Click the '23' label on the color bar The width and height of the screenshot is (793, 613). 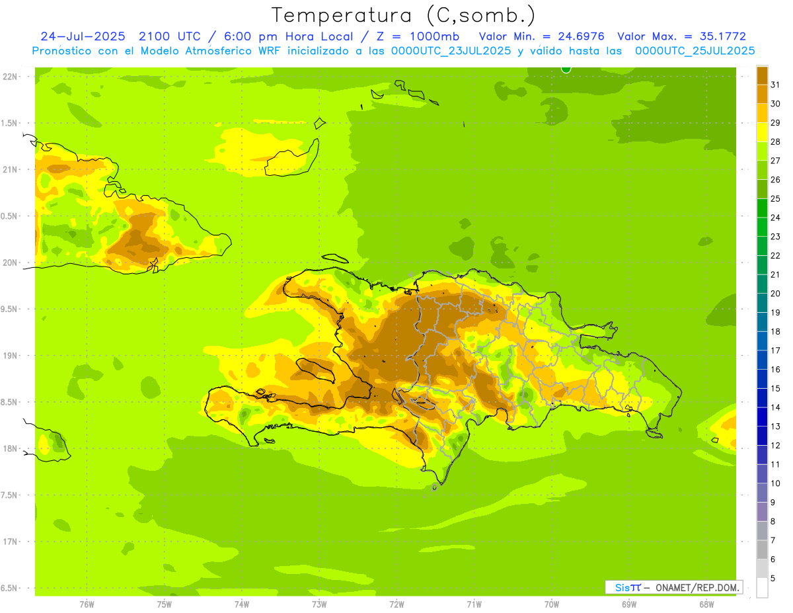(775, 236)
